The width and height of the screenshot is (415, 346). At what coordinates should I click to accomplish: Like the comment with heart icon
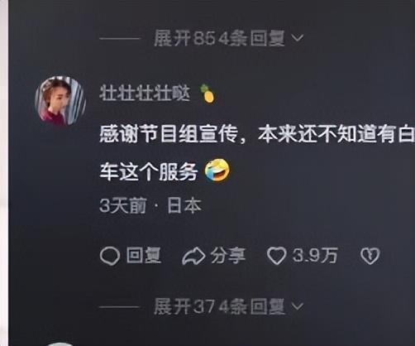(277, 256)
